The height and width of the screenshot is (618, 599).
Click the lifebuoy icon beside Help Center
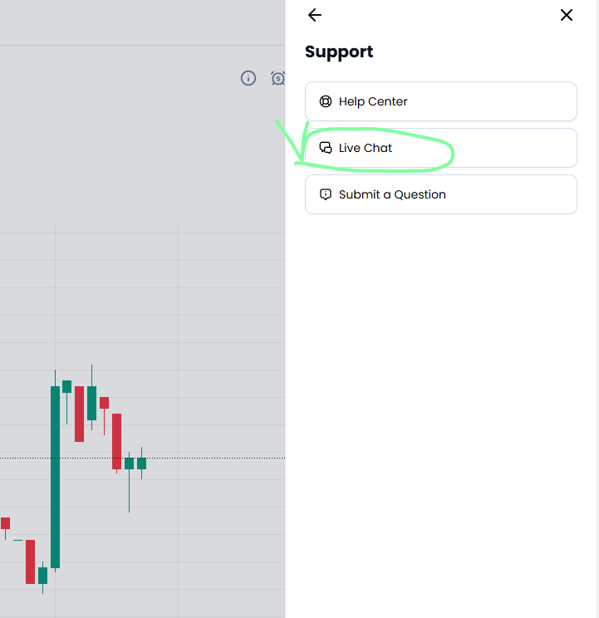pos(326,101)
